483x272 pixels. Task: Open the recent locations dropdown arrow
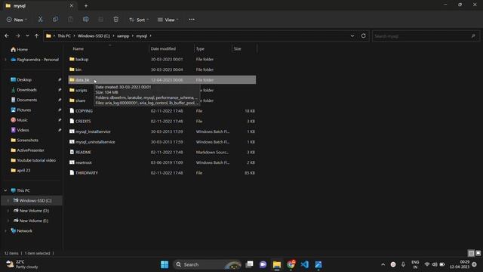(27, 36)
